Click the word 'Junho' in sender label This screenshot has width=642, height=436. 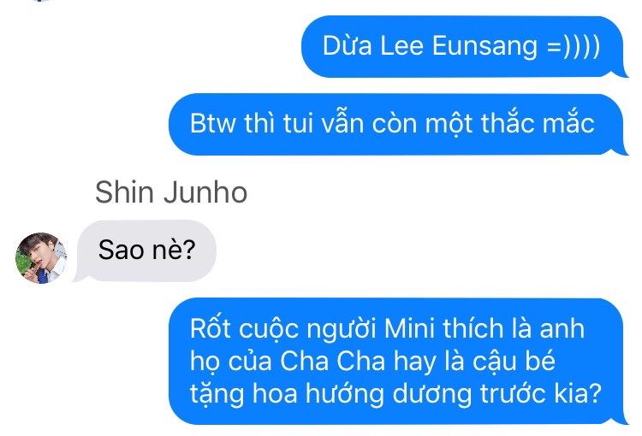coord(205,191)
